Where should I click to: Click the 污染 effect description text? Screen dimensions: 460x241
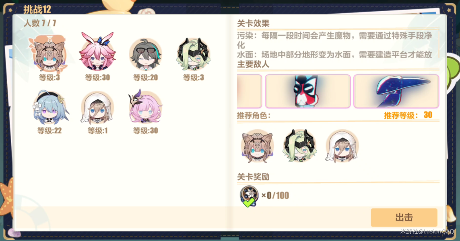[334, 41]
